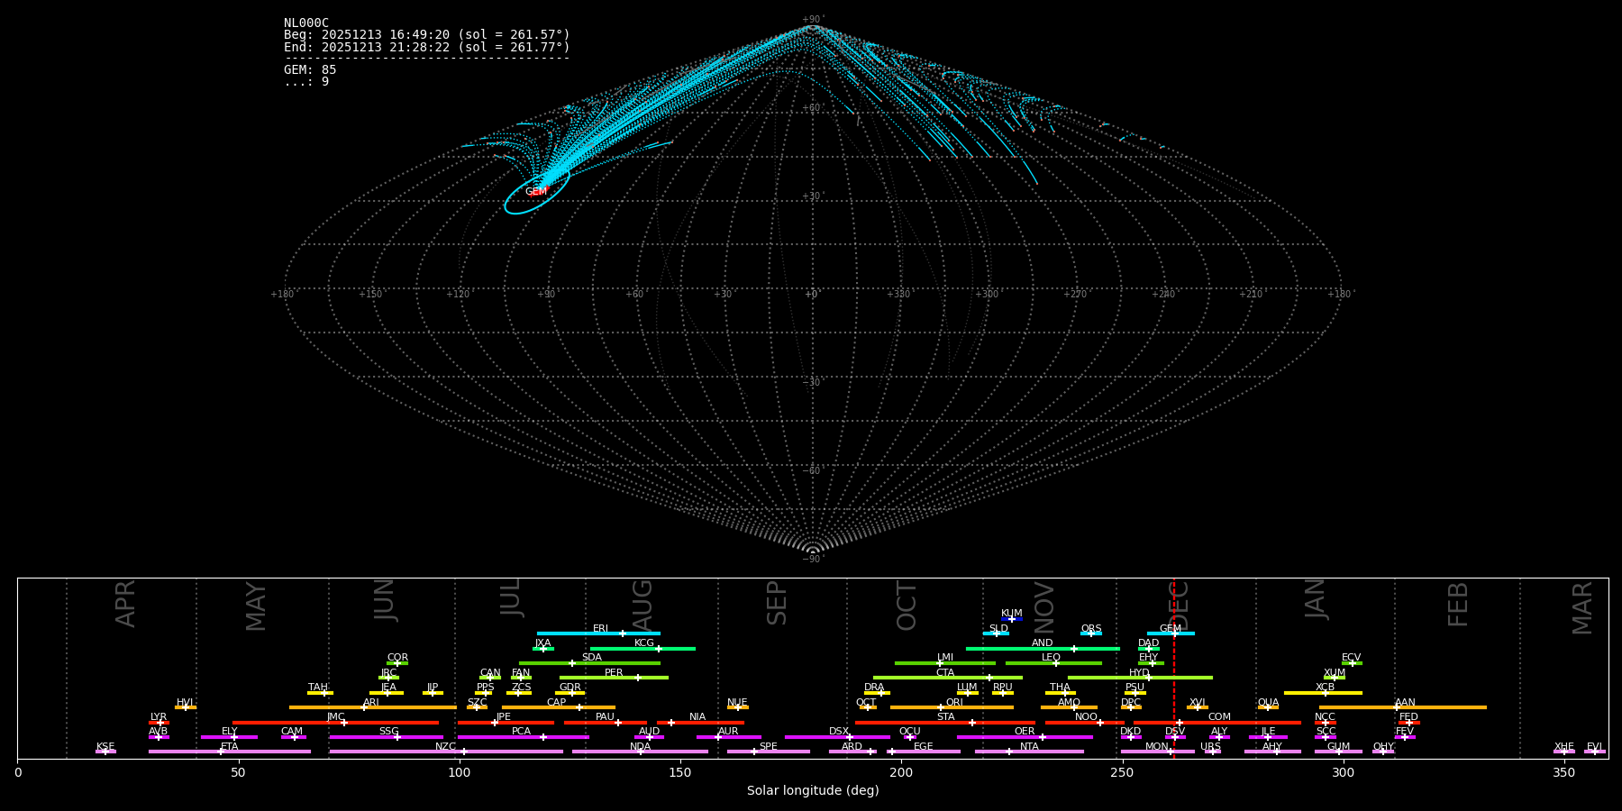Select the 'NL000C' station title text
This screenshot has width=1622, height=811.
pyautogui.click(x=306, y=23)
